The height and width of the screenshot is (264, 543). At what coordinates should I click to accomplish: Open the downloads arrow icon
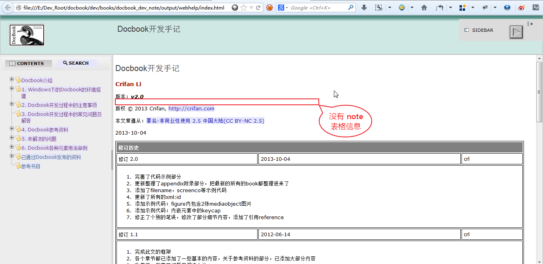click(364, 8)
